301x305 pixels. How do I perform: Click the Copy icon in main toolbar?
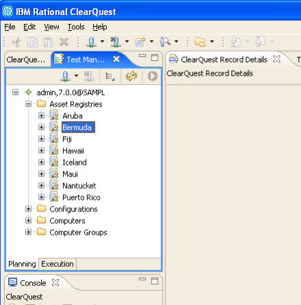pos(32,42)
